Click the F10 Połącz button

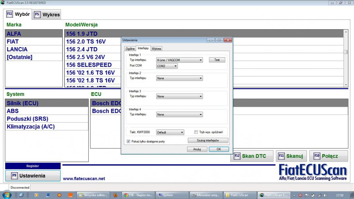(329, 156)
